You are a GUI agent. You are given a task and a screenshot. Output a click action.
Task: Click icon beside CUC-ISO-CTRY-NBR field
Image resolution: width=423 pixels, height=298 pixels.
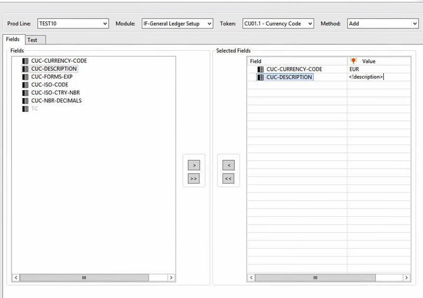tap(25, 93)
